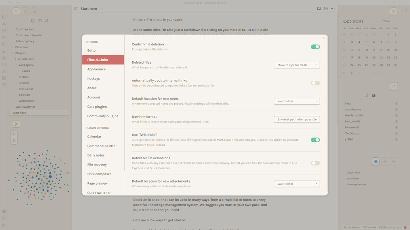The width and height of the screenshot is (410, 230).
Task: Go to next month in calendar
Action: pyautogui.click(x=395, y=21)
